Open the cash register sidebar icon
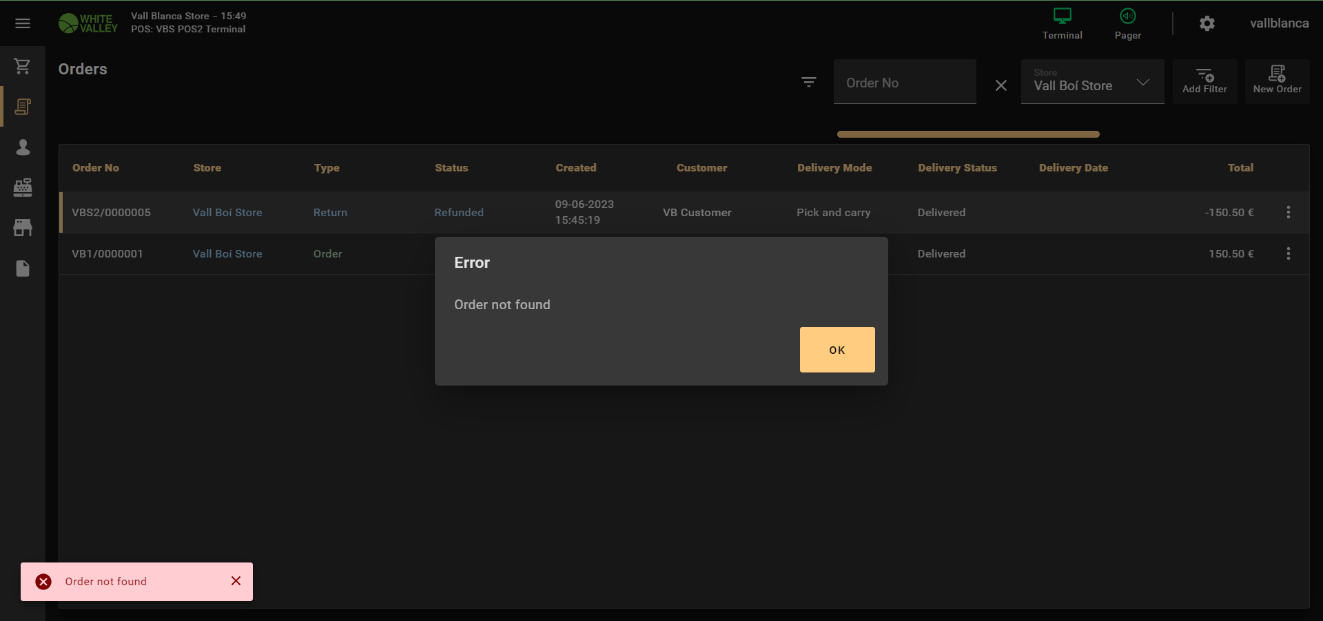 tap(23, 187)
